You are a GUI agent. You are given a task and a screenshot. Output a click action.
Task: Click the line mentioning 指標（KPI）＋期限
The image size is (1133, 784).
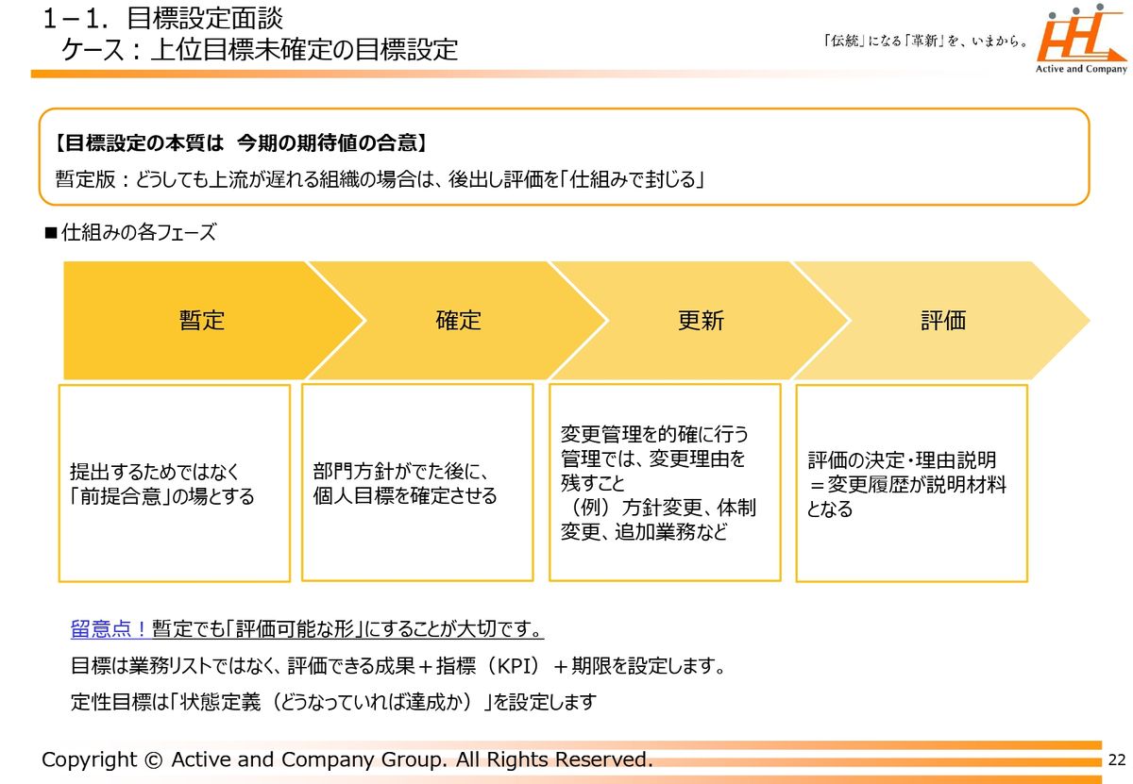(397, 667)
